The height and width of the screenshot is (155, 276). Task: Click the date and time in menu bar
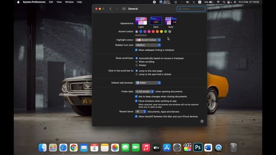pyautogui.click(x=249, y=2)
